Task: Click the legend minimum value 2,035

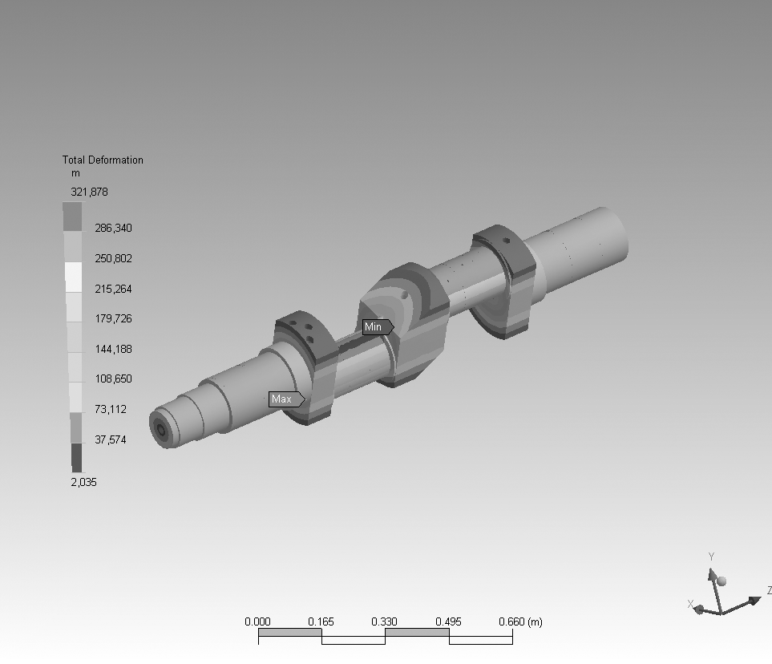Action: tap(83, 482)
